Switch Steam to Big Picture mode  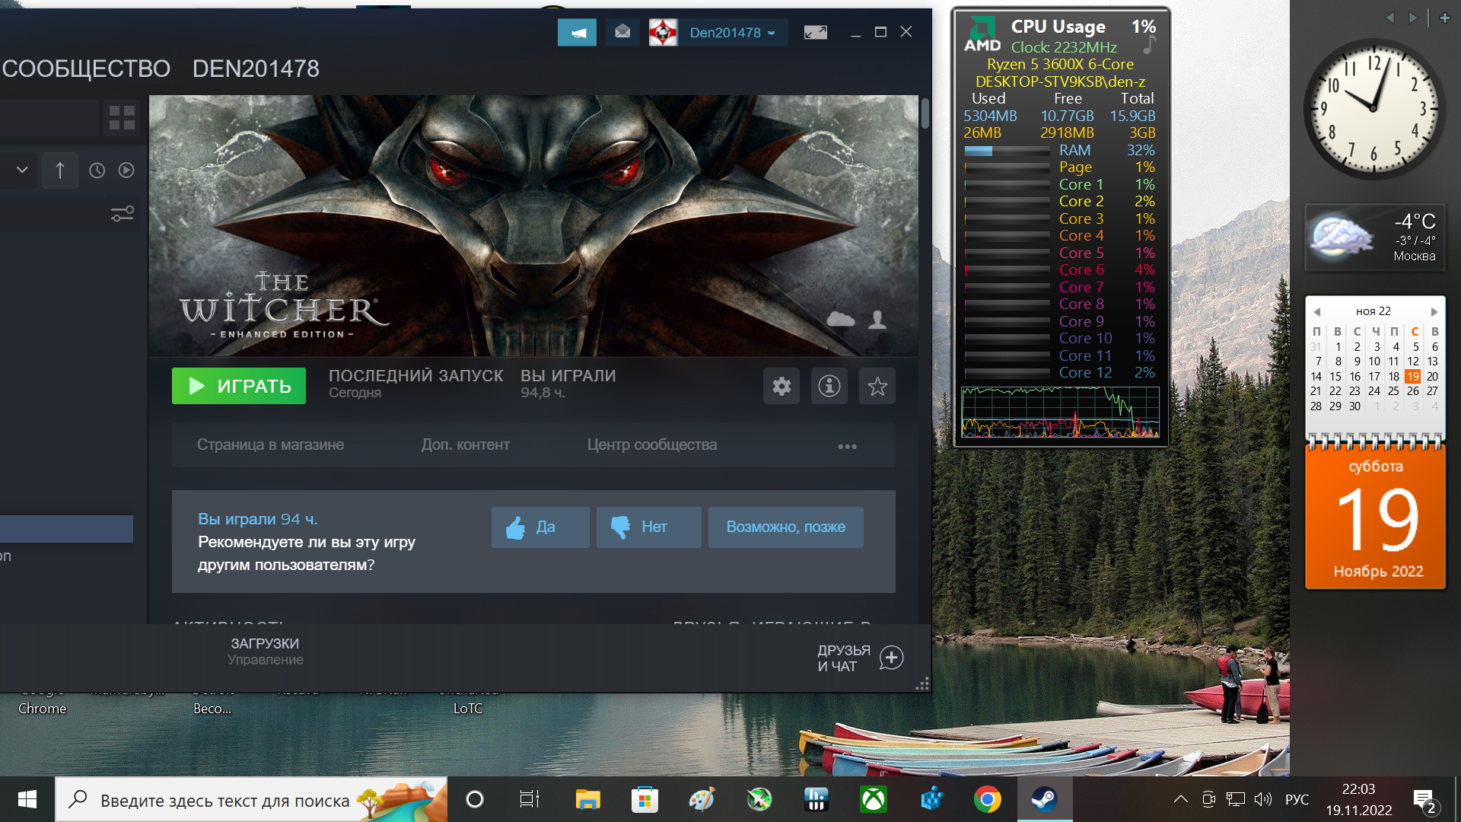(x=815, y=33)
